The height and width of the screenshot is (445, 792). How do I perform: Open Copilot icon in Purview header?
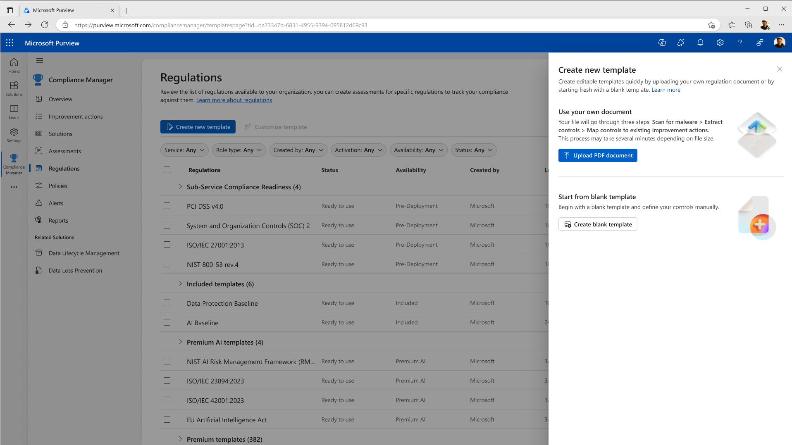pos(662,43)
